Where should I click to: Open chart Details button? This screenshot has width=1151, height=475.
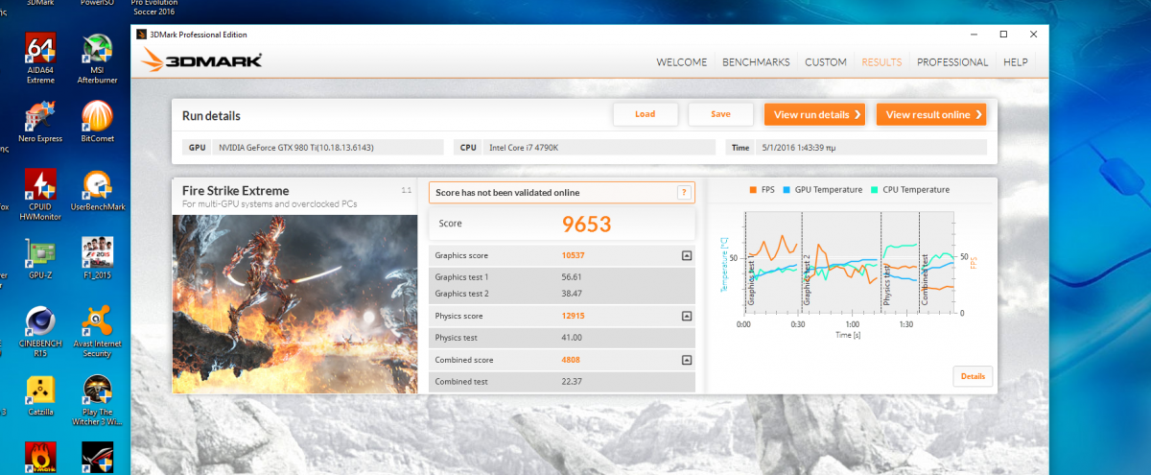pyautogui.click(x=973, y=376)
